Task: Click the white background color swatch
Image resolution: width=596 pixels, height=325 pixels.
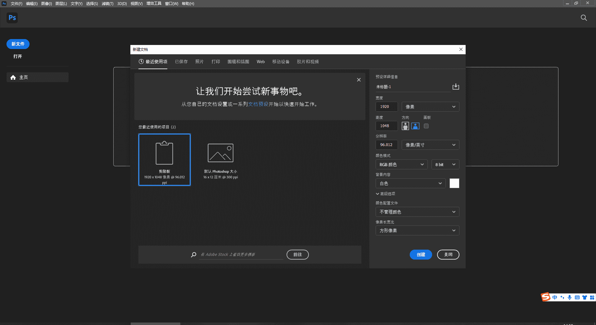Action: (x=454, y=183)
